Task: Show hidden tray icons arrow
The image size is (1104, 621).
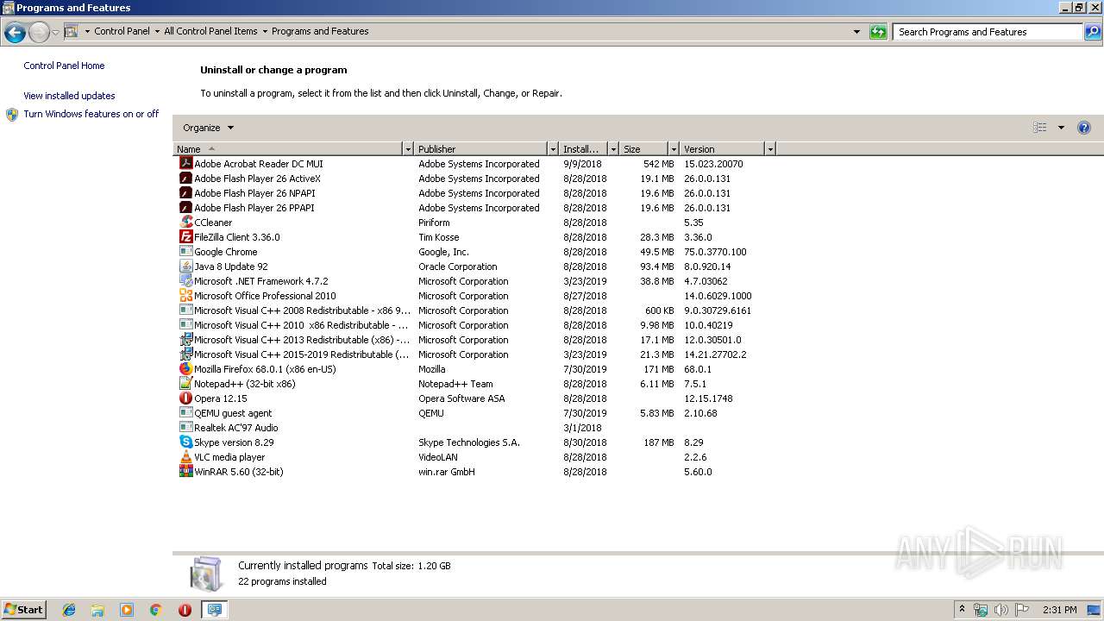Action: pos(962,609)
